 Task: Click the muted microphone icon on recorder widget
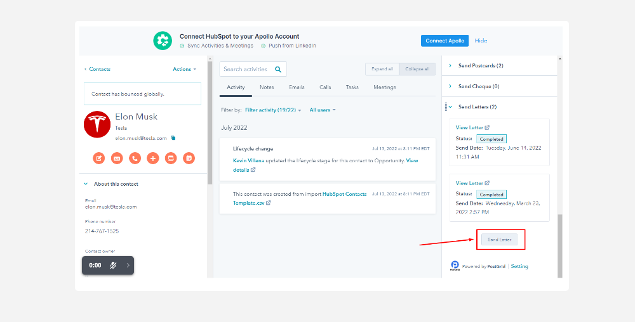pyautogui.click(x=112, y=266)
